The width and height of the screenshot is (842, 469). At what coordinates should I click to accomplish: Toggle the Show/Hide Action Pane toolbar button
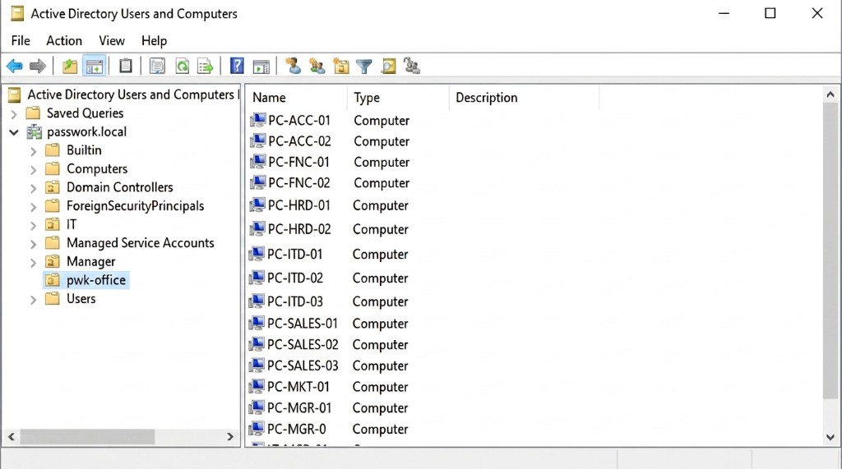pos(261,67)
